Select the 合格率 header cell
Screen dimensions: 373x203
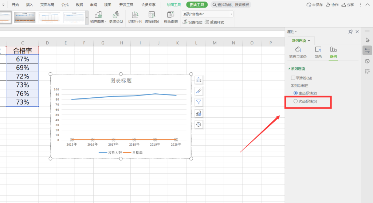point(22,50)
